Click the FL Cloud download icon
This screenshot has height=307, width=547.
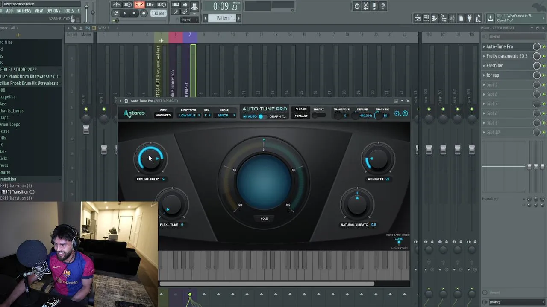click(491, 18)
